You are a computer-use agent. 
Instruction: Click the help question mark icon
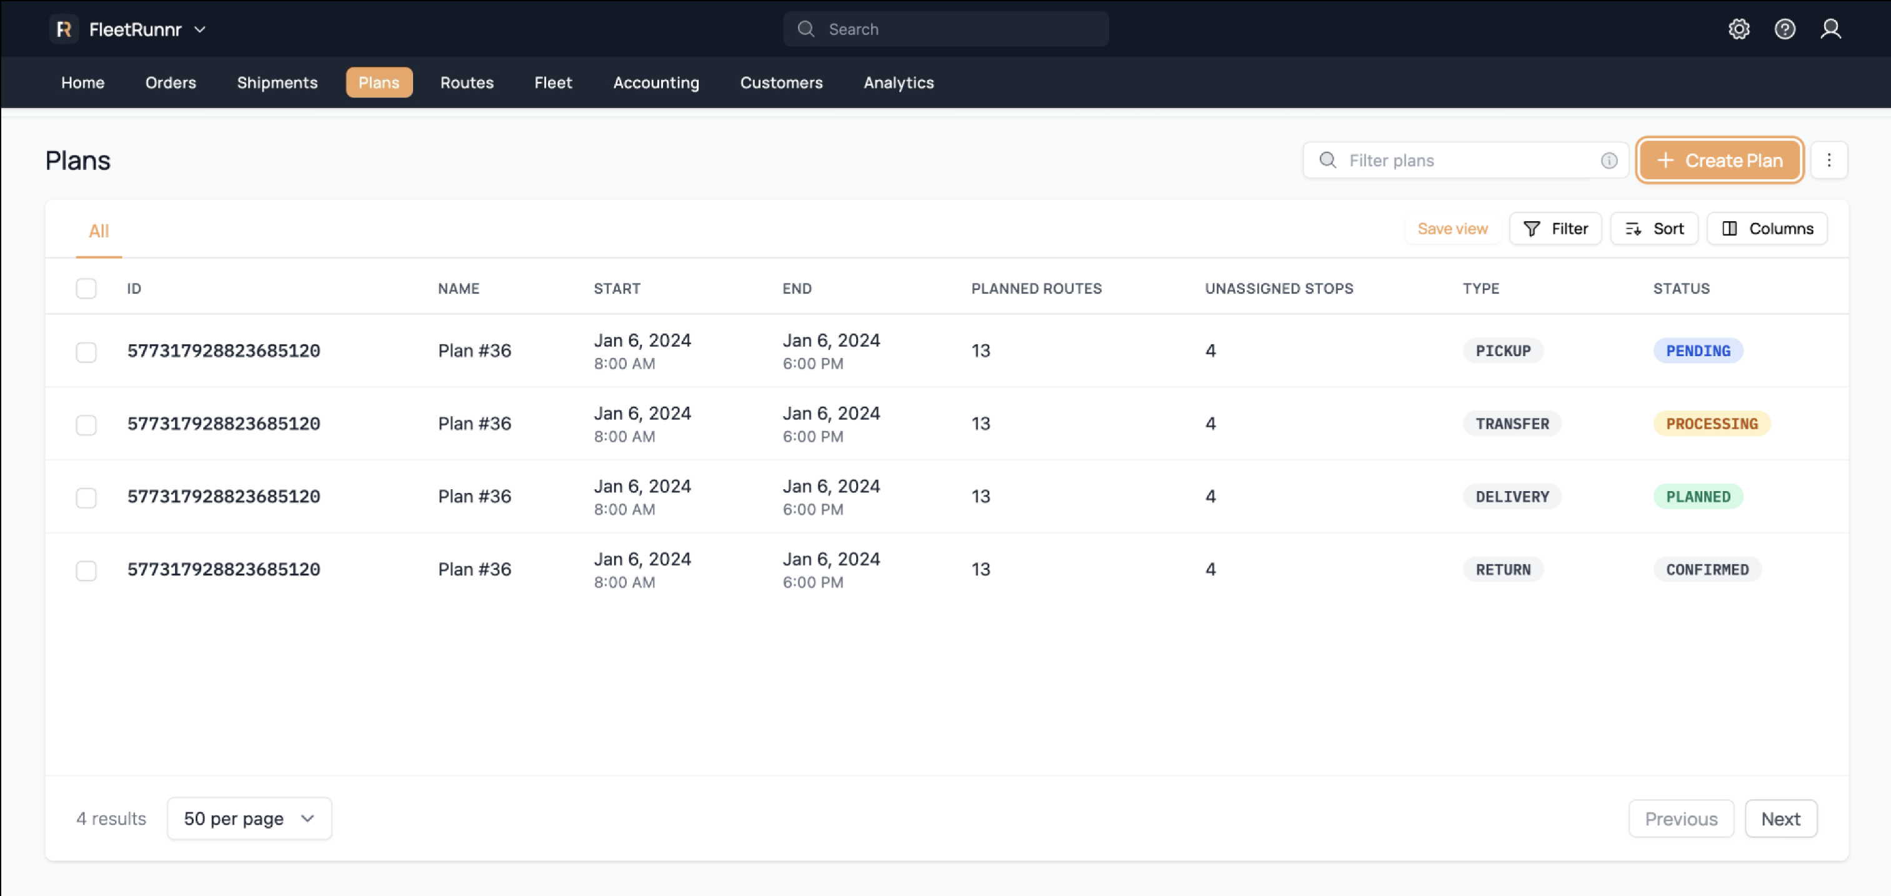(1785, 29)
